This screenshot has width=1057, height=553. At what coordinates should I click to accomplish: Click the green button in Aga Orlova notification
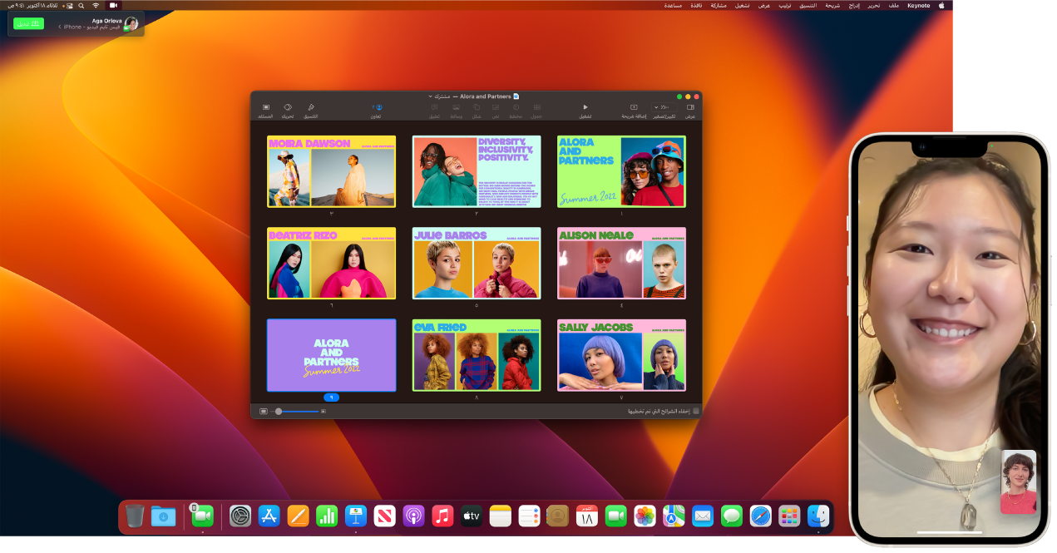click(x=27, y=23)
